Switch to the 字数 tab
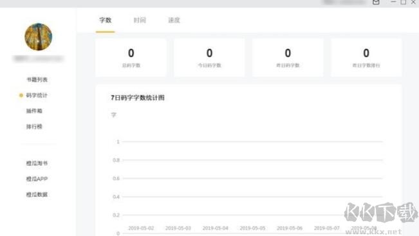 [x=106, y=21]
